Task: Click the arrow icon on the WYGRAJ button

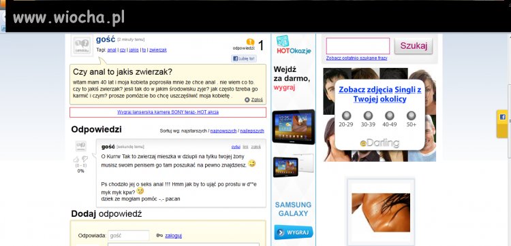Action: point(281,232)
